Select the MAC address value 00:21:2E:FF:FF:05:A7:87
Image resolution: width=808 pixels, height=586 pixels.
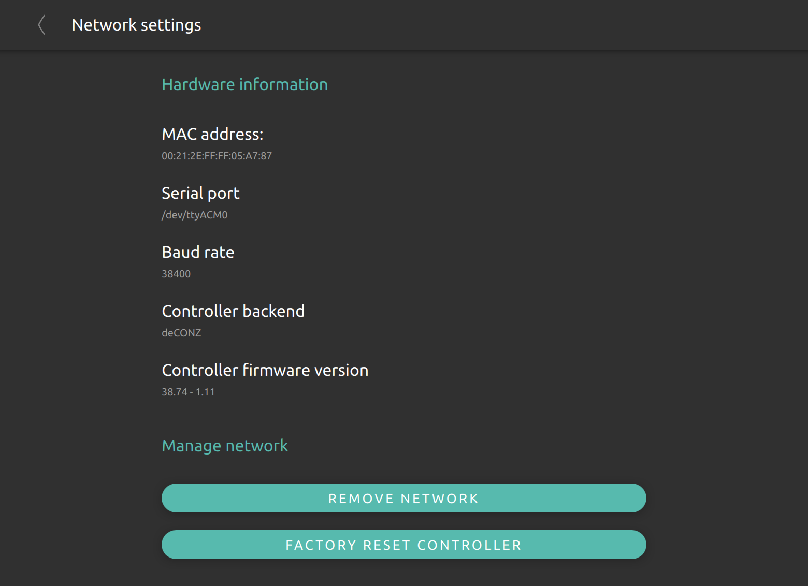(x=217, y=156)
